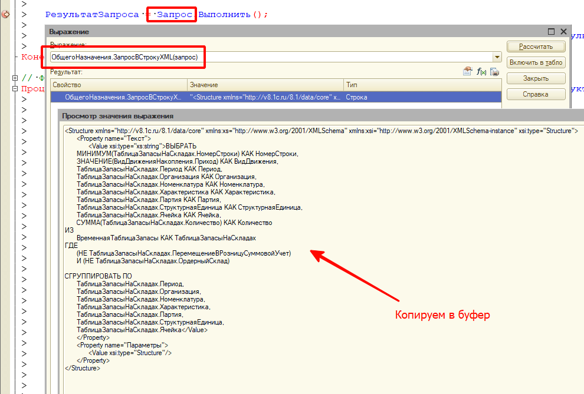Viewport: 584px width, 394px height.
Task: Click the f(x) function icon above results
Action: [x=481, y=72]
